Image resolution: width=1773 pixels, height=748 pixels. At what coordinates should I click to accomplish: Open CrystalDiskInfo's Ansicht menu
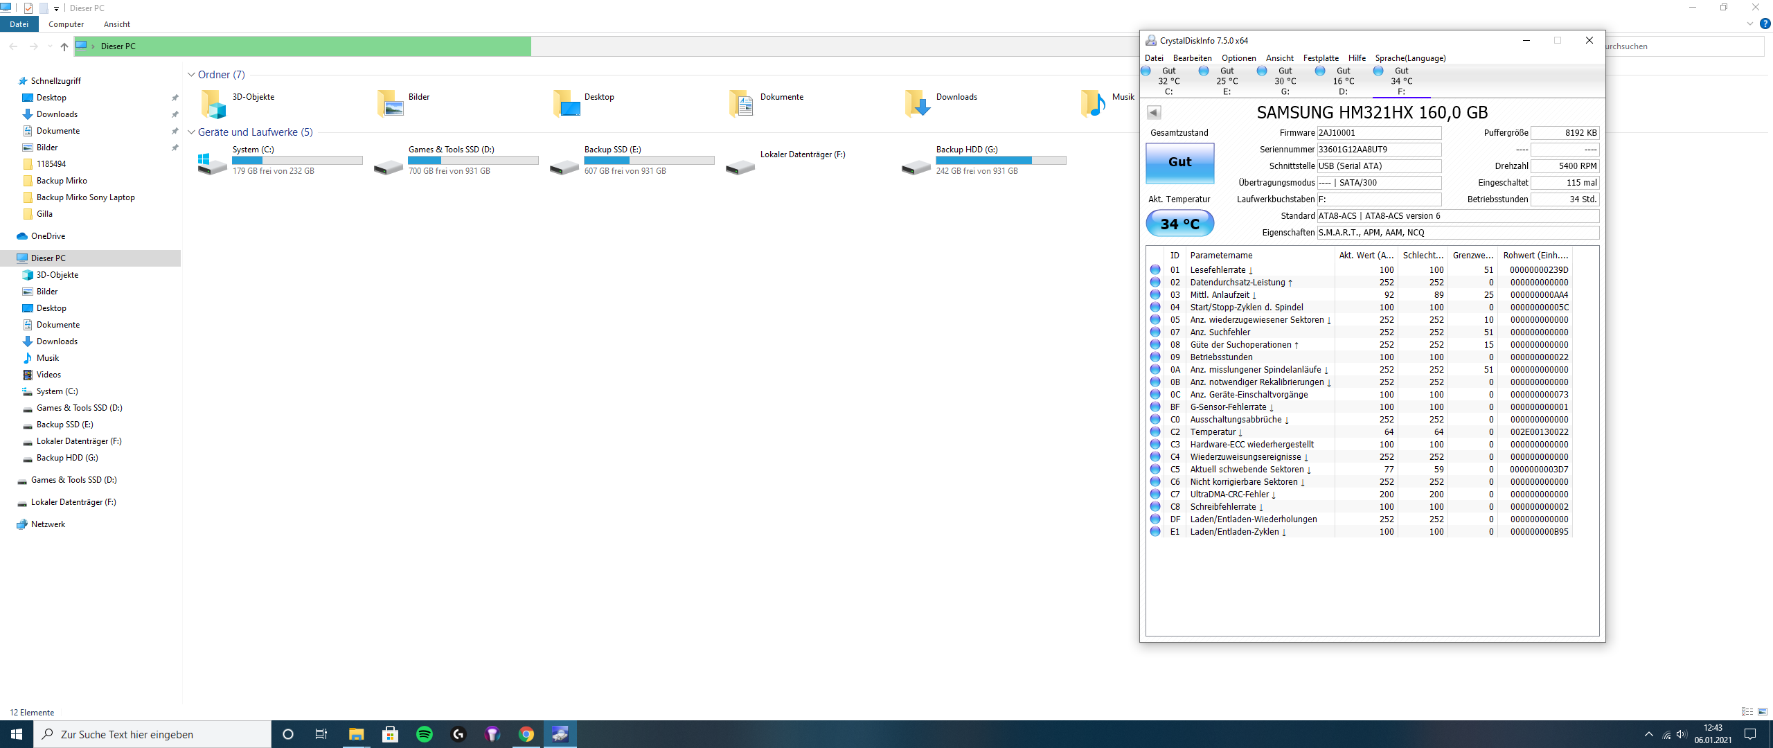pyautogui.click(x=1279, y=58)
